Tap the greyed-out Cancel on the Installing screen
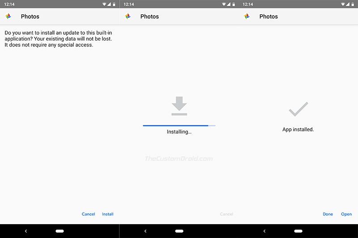Viewport: 358px width, 238px height. 226,214
